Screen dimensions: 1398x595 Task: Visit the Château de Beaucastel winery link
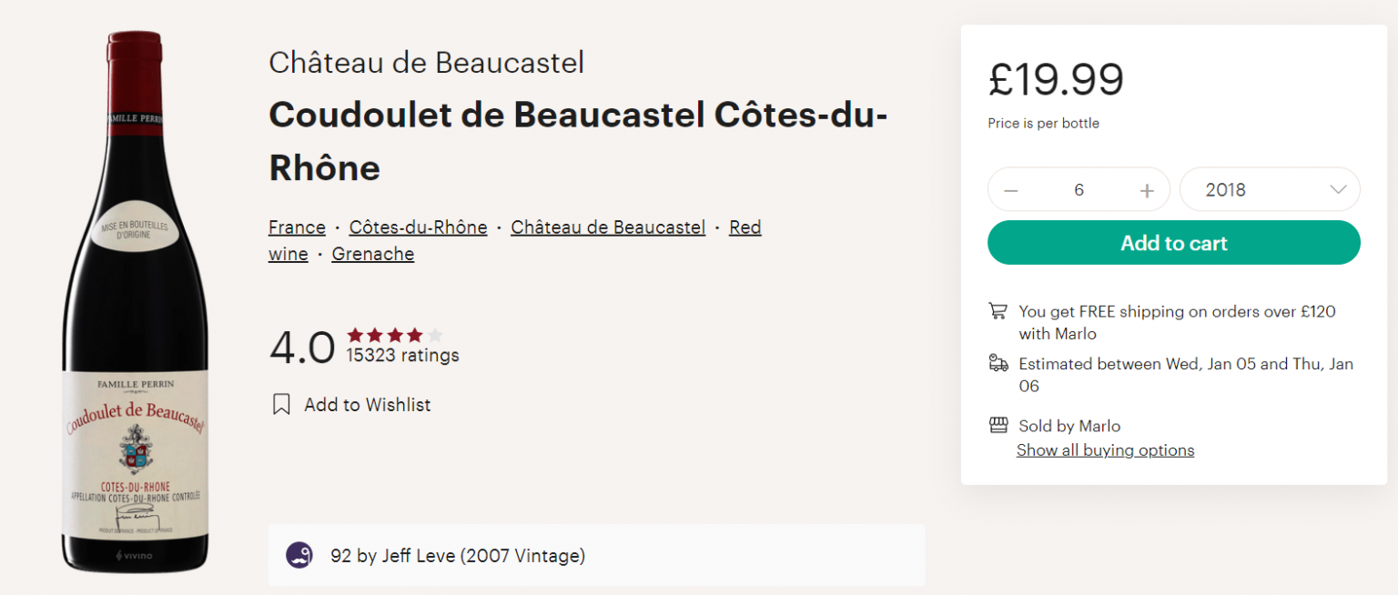click(608, 227)
